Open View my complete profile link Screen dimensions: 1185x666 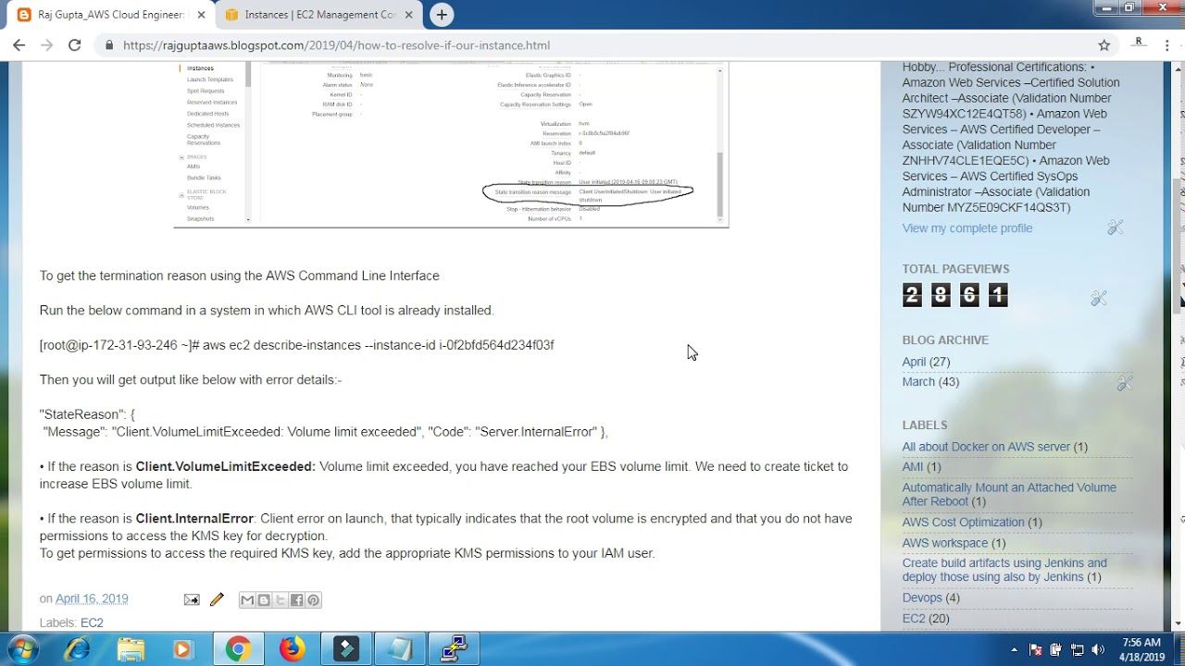[967, 228]
